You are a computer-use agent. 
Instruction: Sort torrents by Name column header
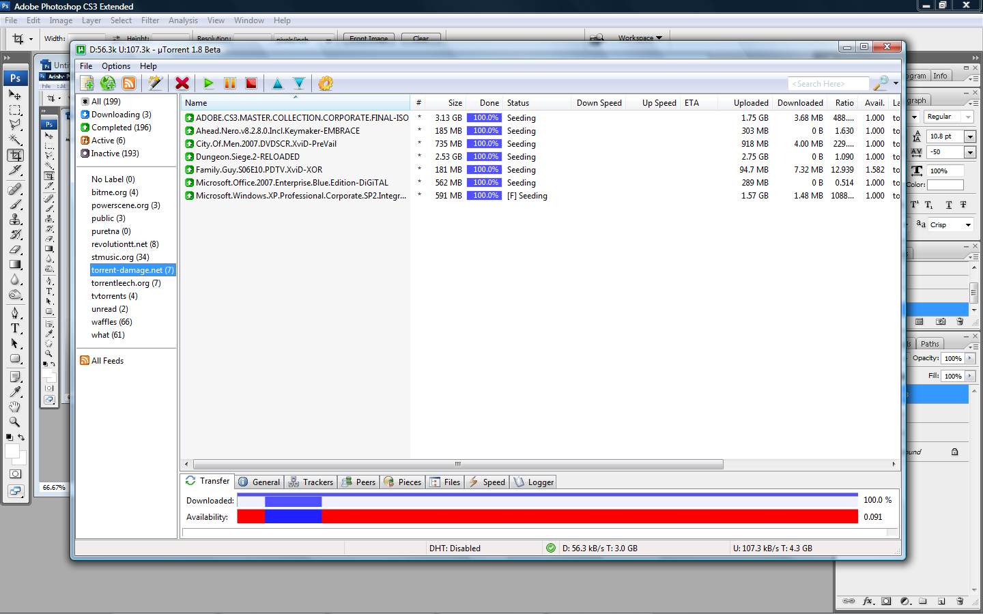pos(296,103)
